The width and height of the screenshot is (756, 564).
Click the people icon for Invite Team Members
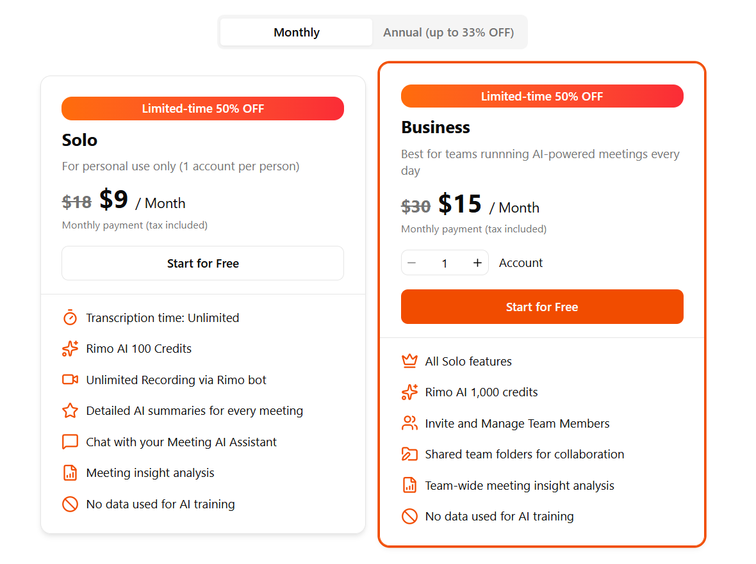tap(409, 423)
